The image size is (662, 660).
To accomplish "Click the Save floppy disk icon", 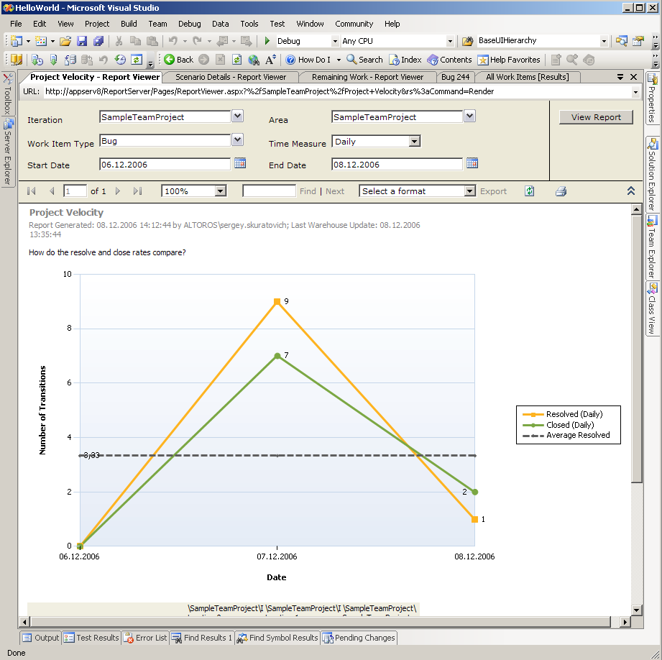I will 82,41.
